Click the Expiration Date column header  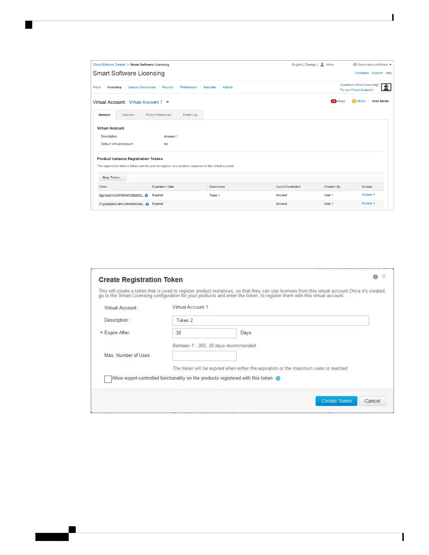pyautogui.click(x=163, y=187)
